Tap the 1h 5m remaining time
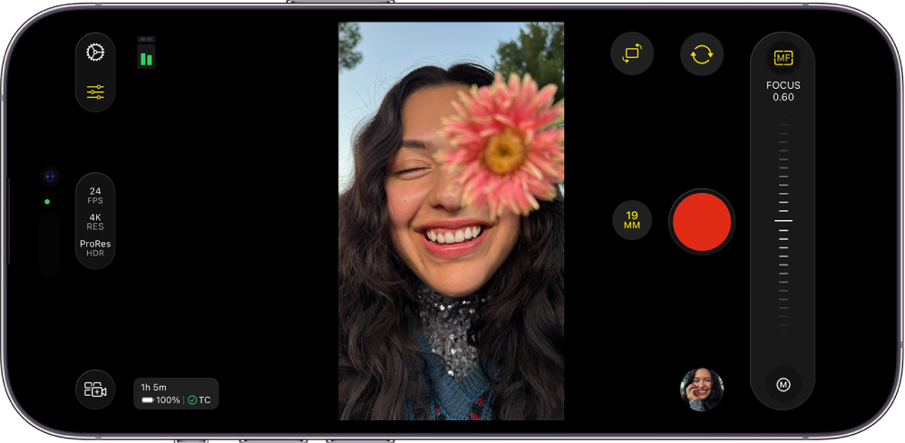The height and width of the screenshot is (443, 905). pyautogui.click(x=153, y=387)
